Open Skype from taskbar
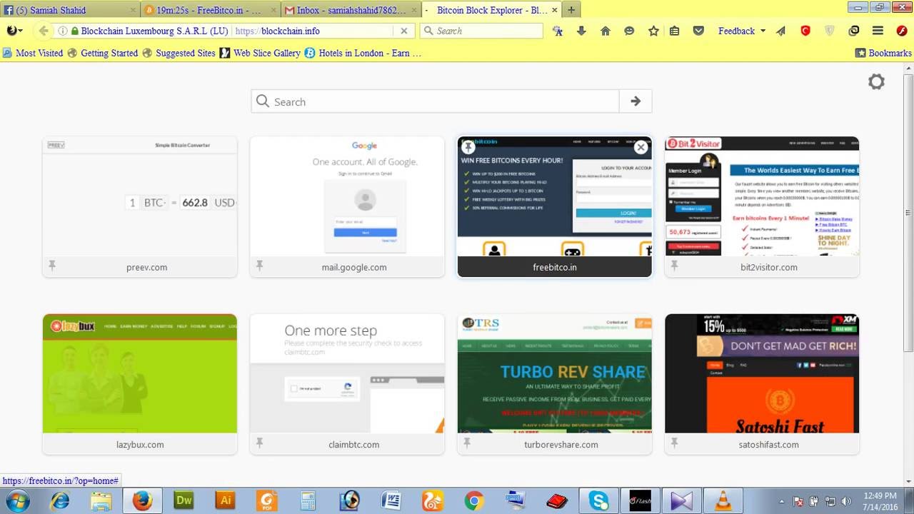Viewport: 914px width, 514px height. pos(598,500)
